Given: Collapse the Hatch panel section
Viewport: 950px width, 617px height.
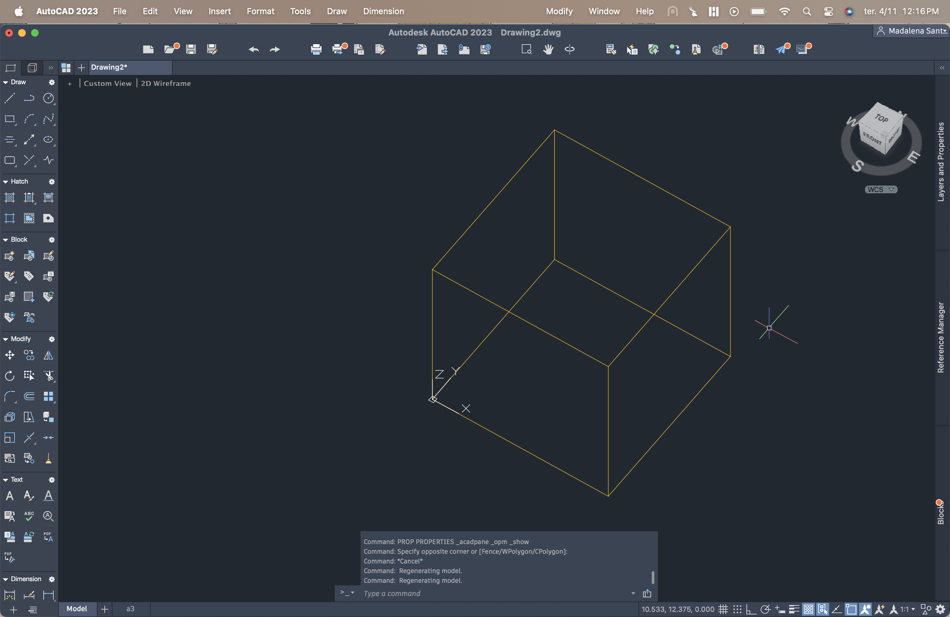Looking at the screenshot, I should click(x=5, y=181).
